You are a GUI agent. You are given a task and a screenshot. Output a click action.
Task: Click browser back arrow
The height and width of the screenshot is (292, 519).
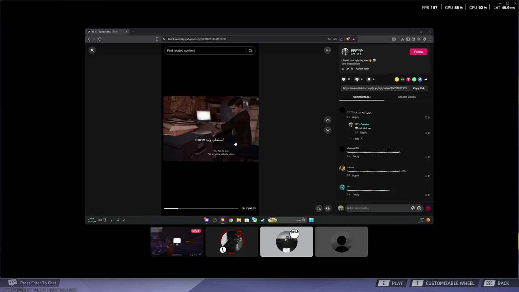click(89, 39)
